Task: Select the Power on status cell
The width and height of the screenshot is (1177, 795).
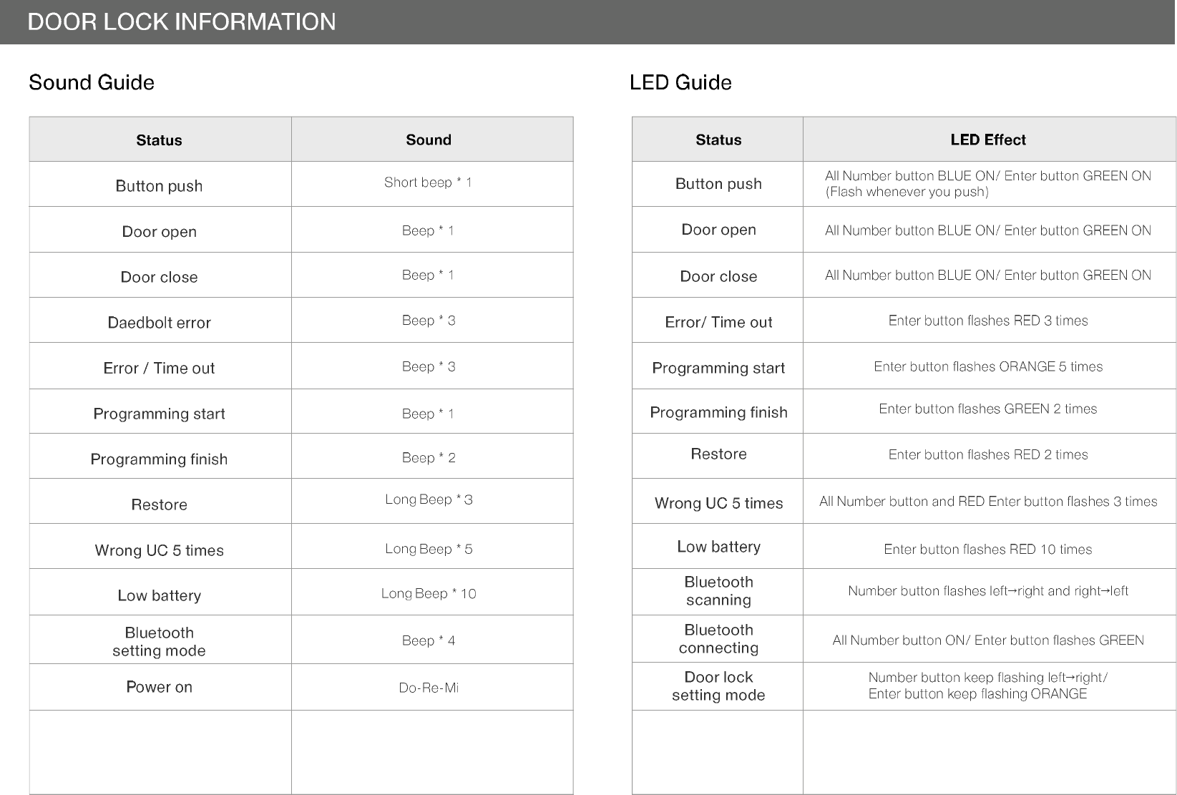Action: click(x=159, y=687)
